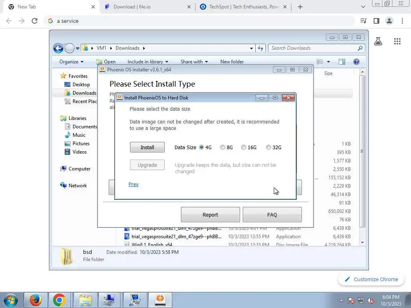Select Favorites in navigation pane
This screenshot has width=411, height=308.
click(74, 76)
